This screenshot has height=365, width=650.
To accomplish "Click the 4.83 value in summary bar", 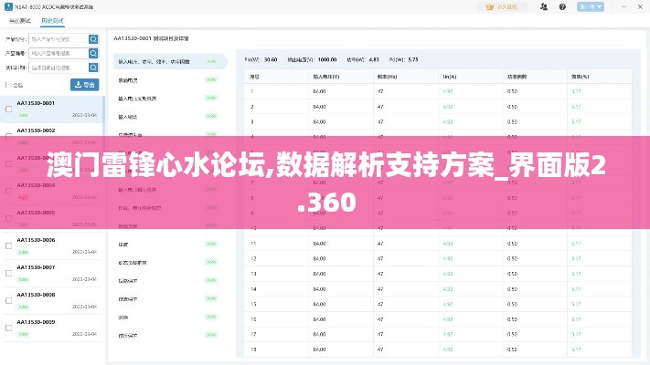I will click(374, 59).
